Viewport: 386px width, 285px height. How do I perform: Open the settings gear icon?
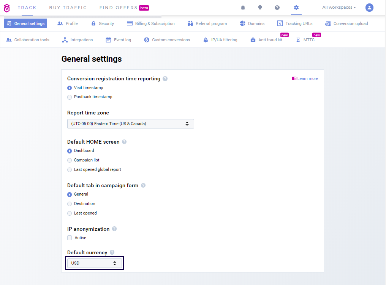tap(296, 8)
